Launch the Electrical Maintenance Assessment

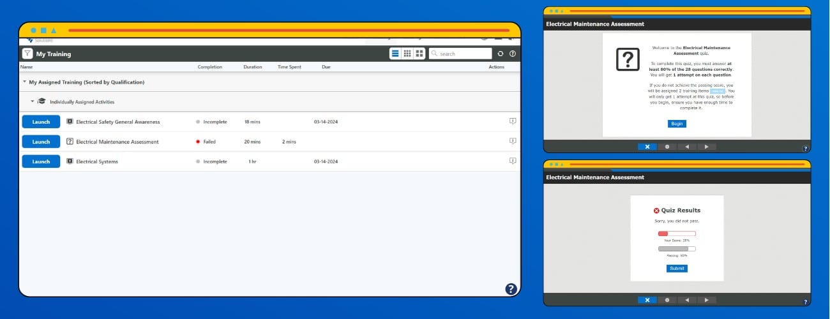41,142
